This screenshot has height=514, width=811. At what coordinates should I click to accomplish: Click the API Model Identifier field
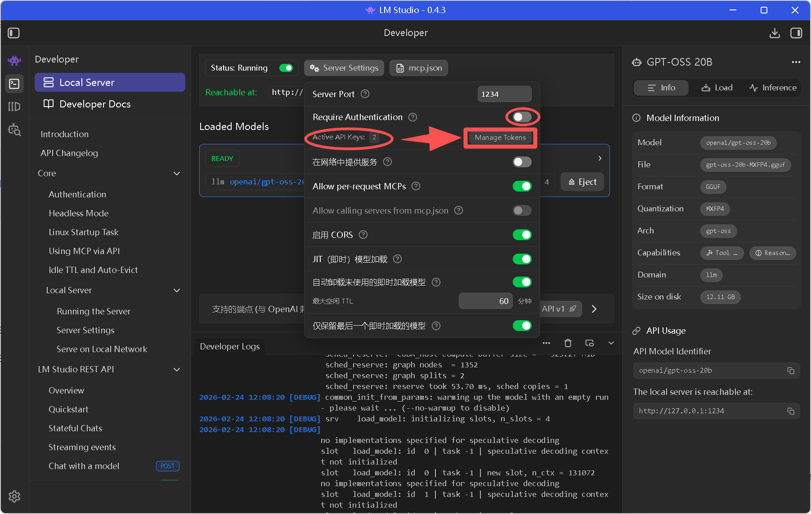click(x=717, y=371)
